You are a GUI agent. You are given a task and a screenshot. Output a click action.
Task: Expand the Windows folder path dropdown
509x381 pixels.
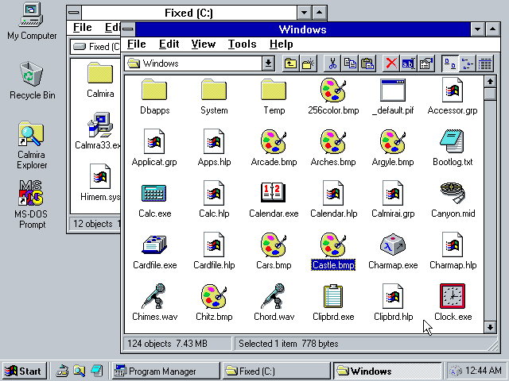269,63
